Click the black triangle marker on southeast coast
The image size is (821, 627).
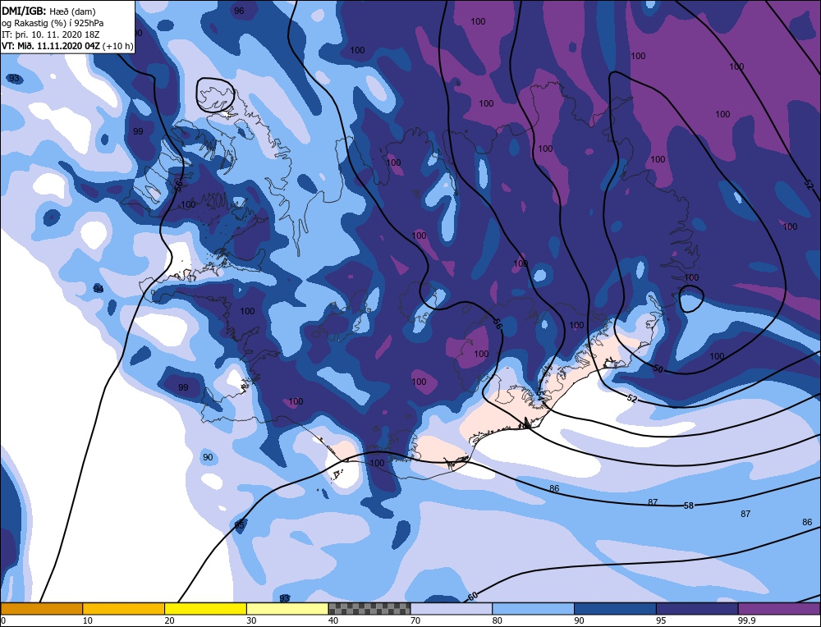[527, 423]
